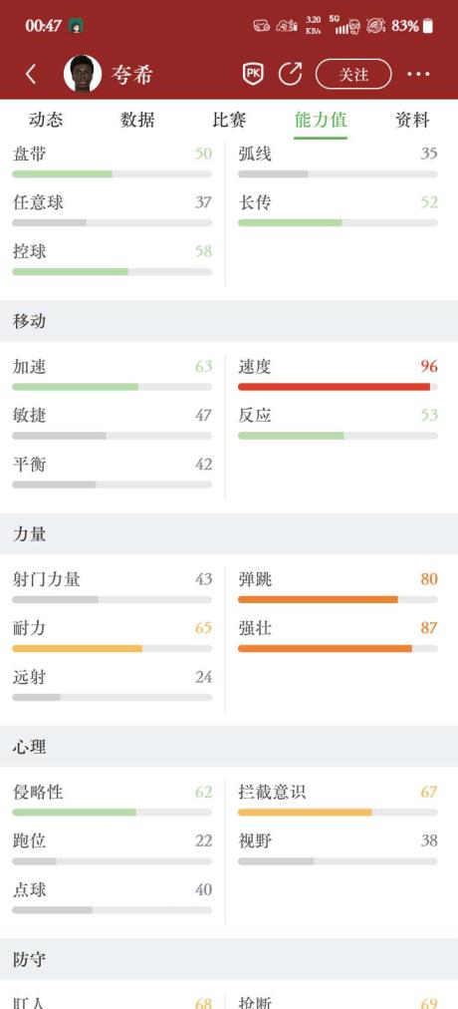Image resolution: width=458 pixels, height=1009 pixels.
Task: Switch to the 数据 tab
Action: click(x=137, y=120)
